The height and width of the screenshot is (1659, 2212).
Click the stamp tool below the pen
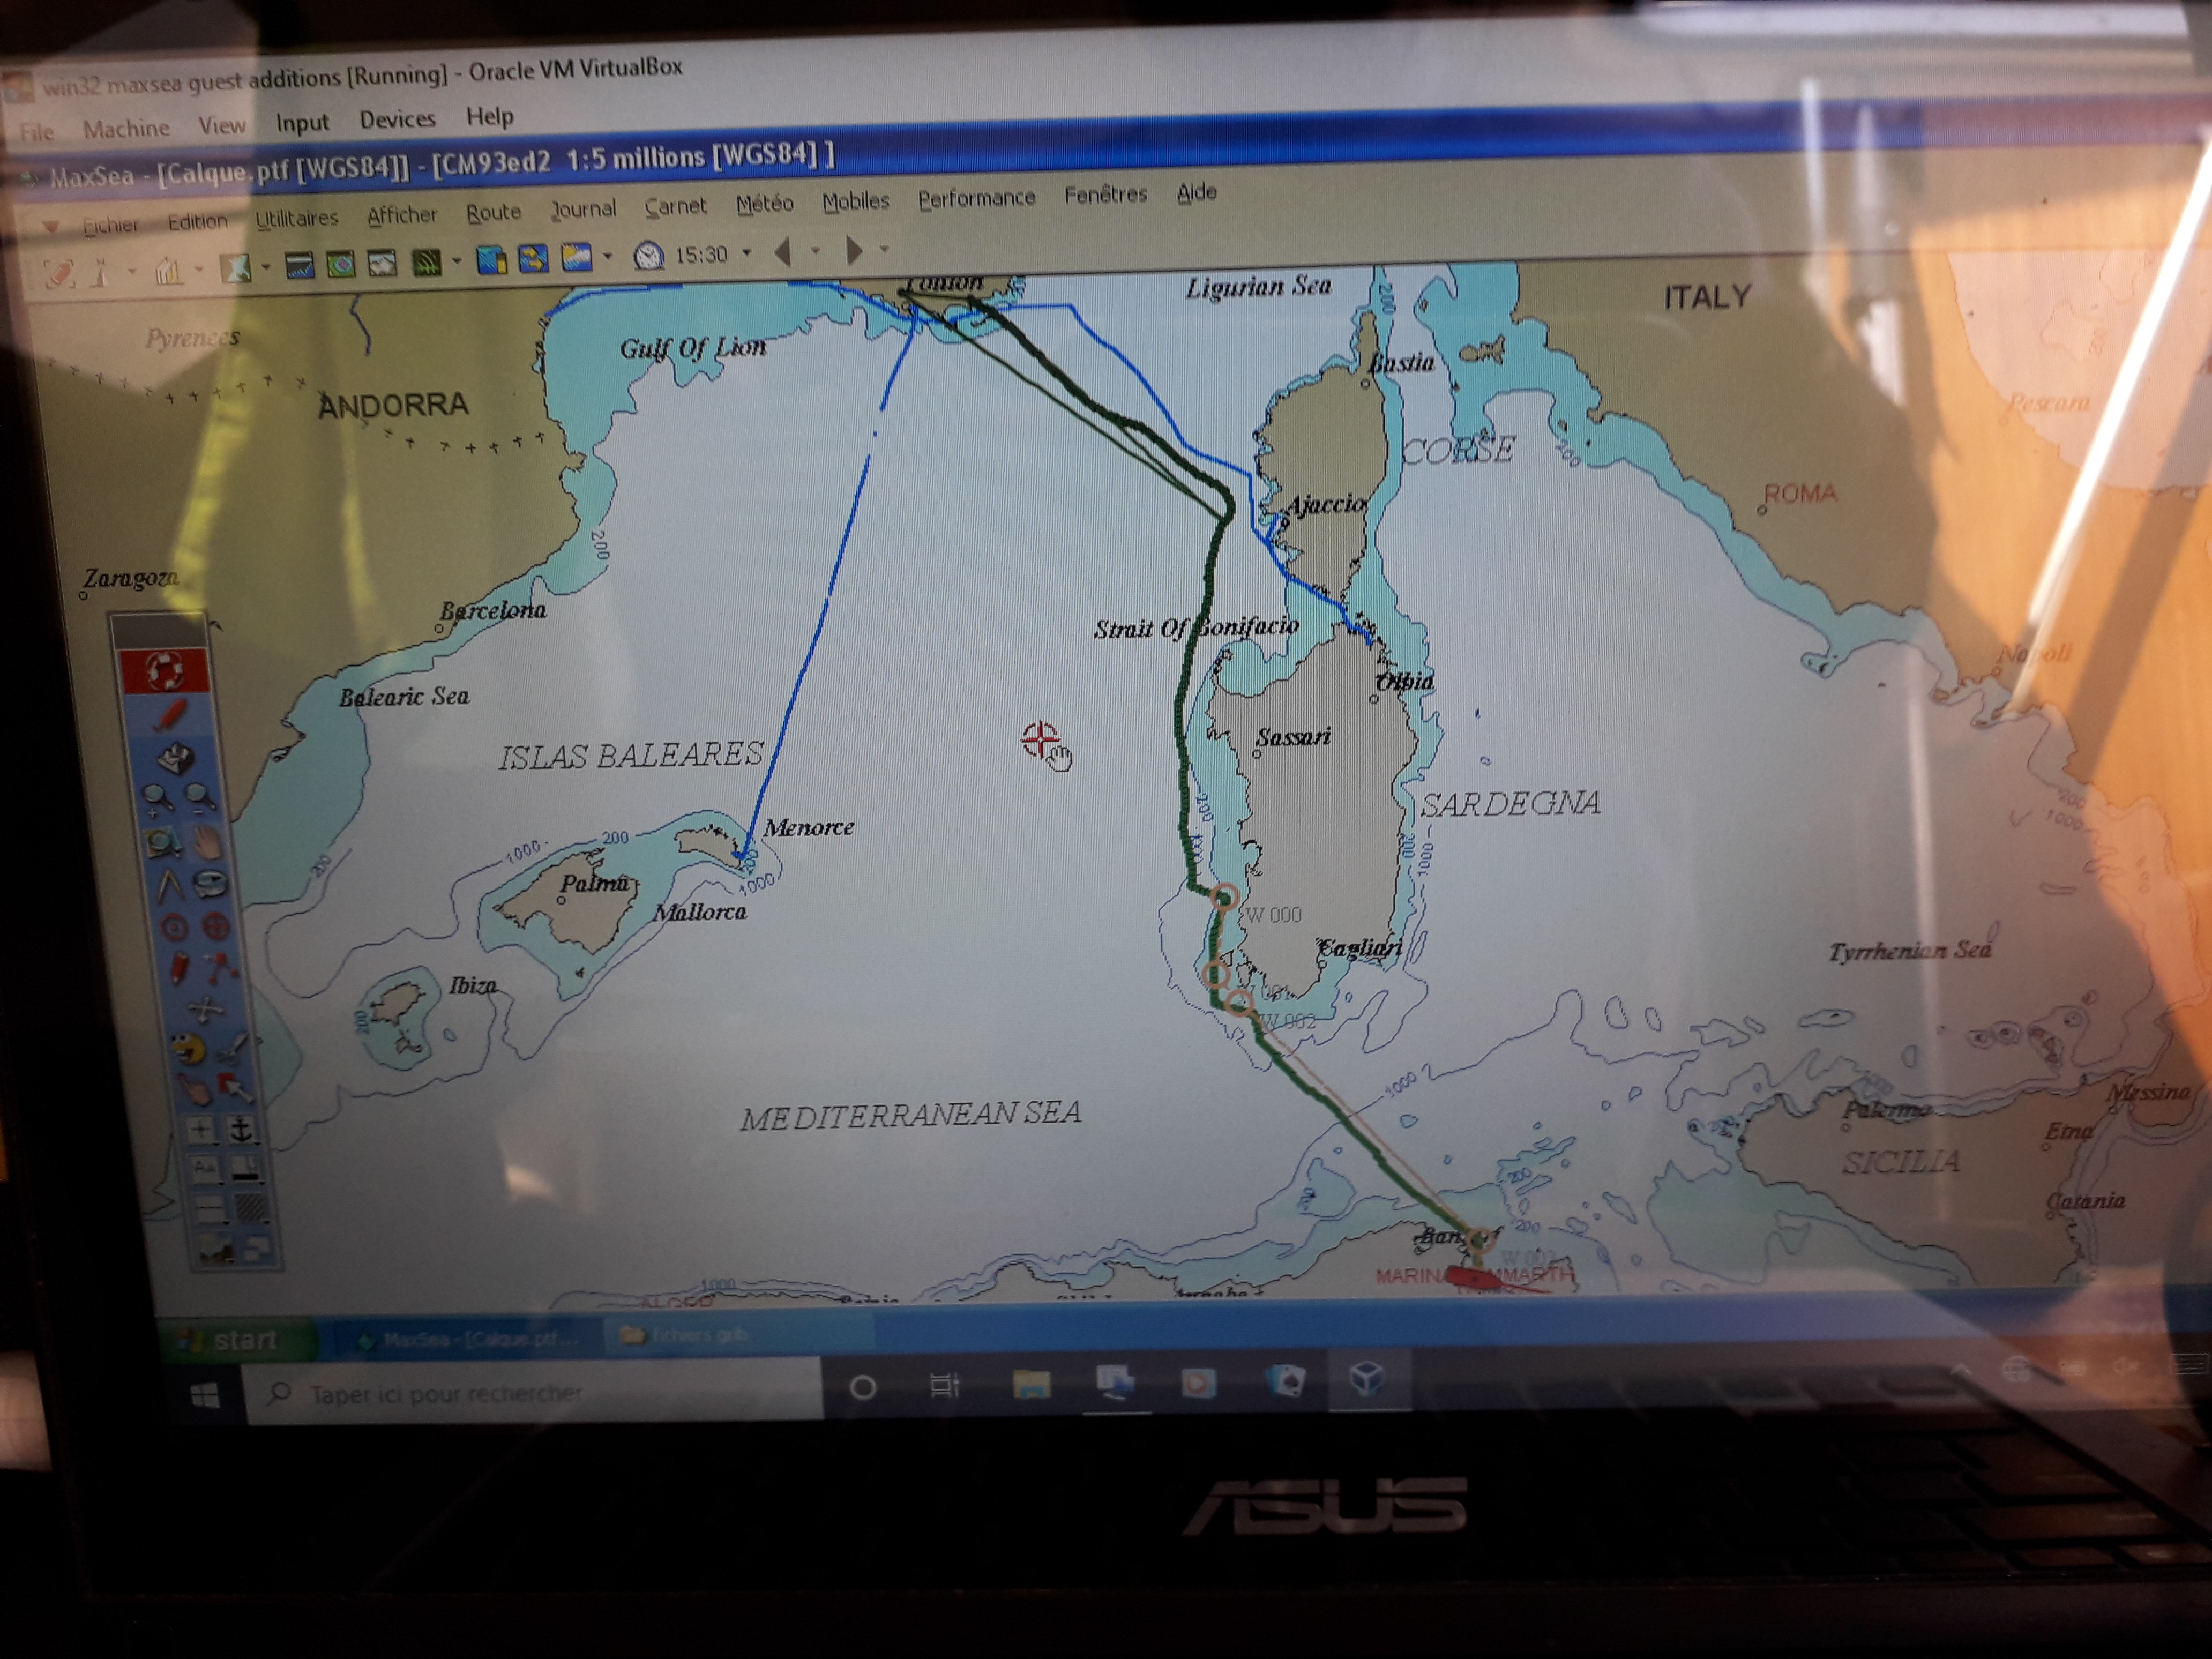pyautogui.click(x=176, y=758)
